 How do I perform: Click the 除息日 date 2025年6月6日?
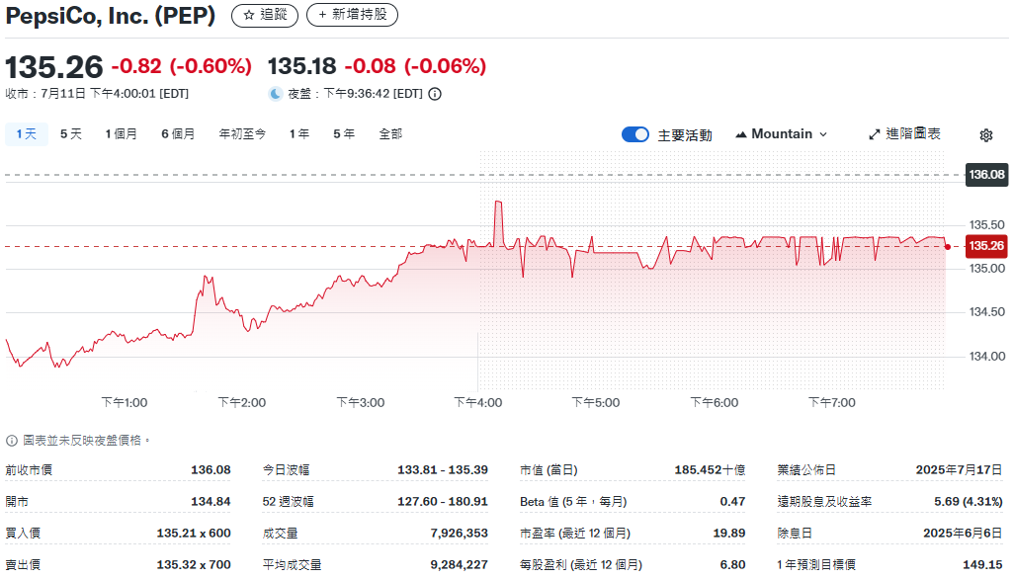(x=964, y=534)
